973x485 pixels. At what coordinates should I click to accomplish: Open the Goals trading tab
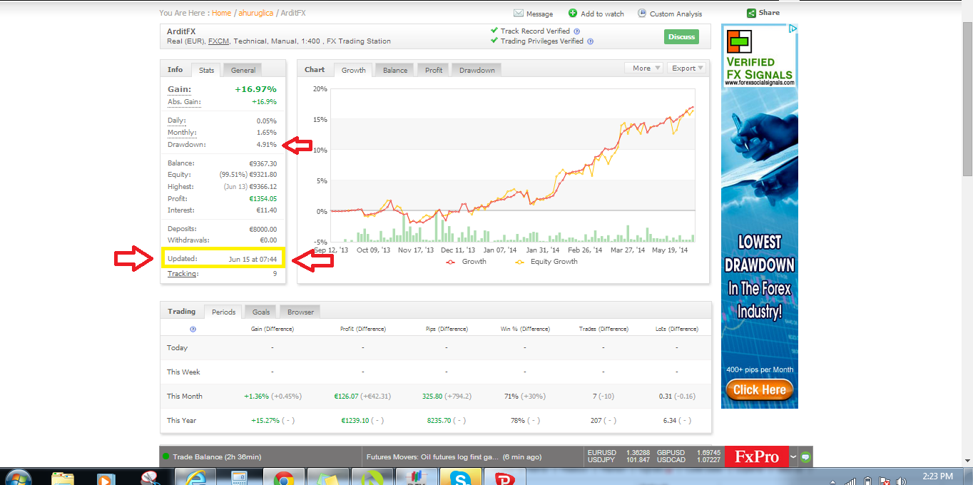click(261, 312)
